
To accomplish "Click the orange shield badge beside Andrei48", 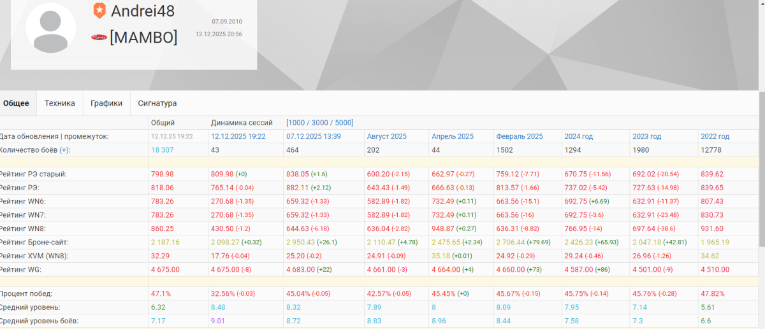I will [99, 10].
